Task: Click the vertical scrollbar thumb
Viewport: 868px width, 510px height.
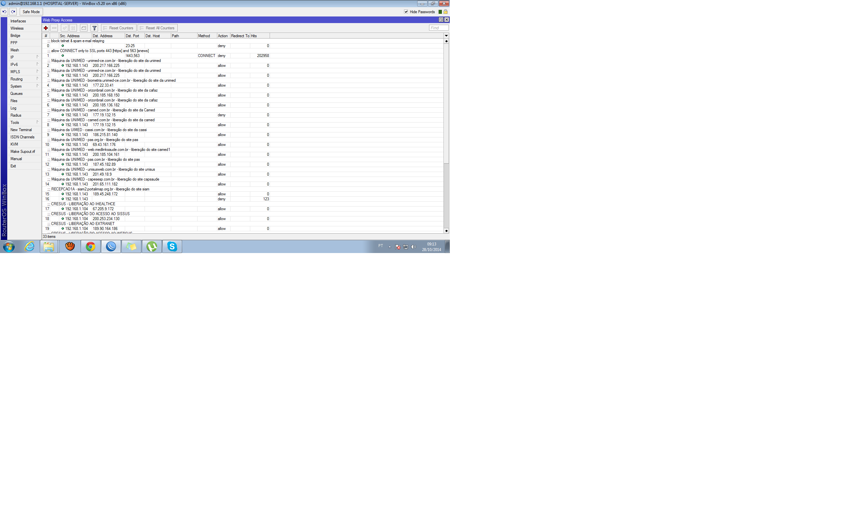Action: pos(447,103)
